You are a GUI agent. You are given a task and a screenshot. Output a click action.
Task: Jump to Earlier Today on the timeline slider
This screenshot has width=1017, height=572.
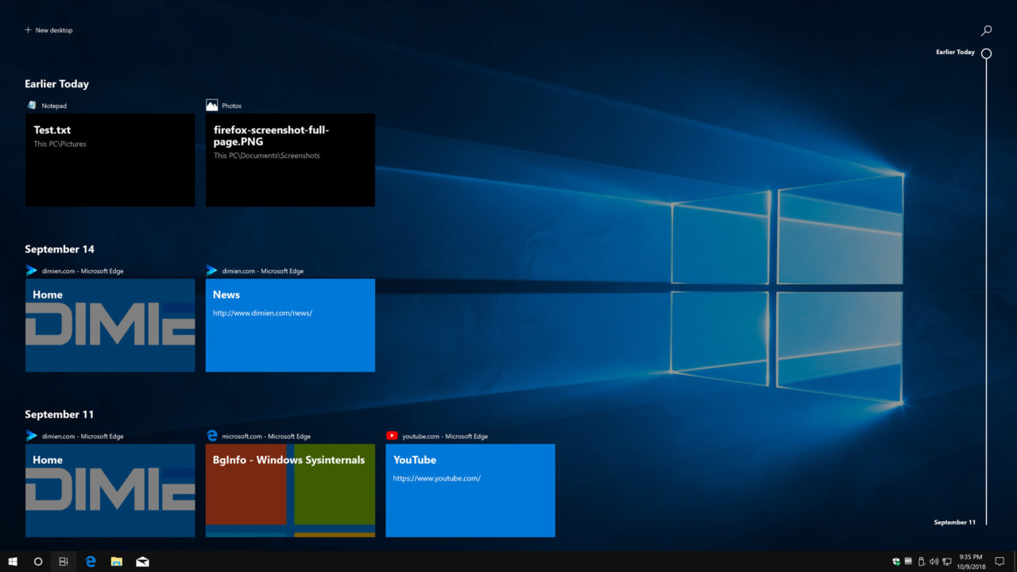pyautogui.click(x=986, y=53)
